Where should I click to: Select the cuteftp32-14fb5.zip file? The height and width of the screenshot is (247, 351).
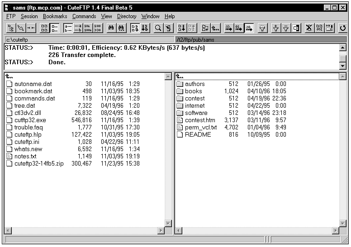pos(39,163)
